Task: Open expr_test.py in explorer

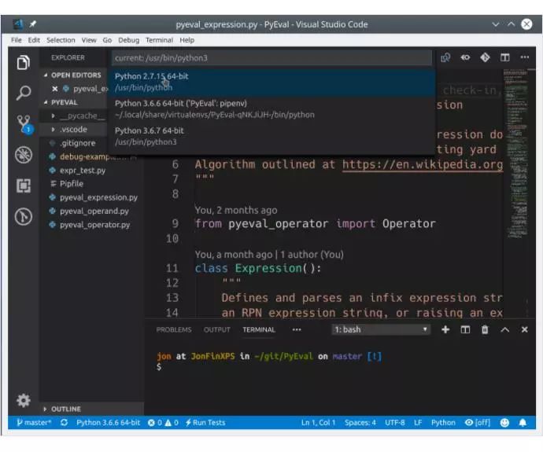Action: pyautogui.click(x=83, y=171)
